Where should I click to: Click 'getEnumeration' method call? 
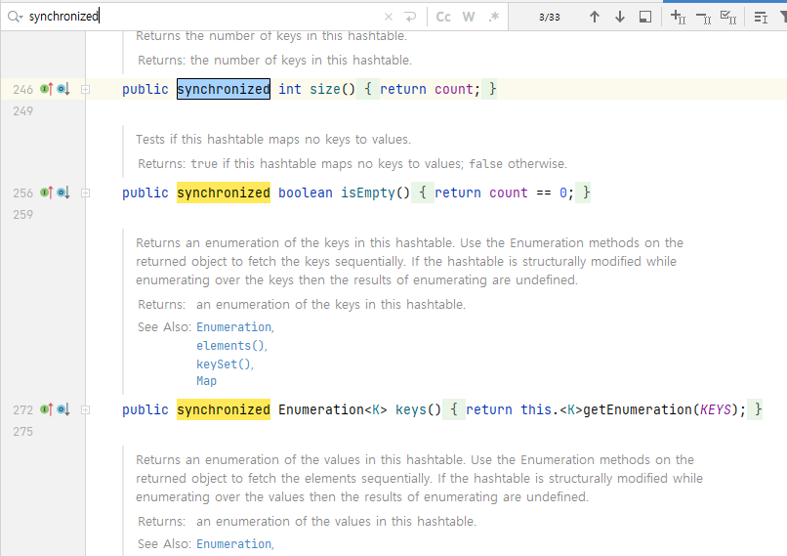(x=638, y=409)
